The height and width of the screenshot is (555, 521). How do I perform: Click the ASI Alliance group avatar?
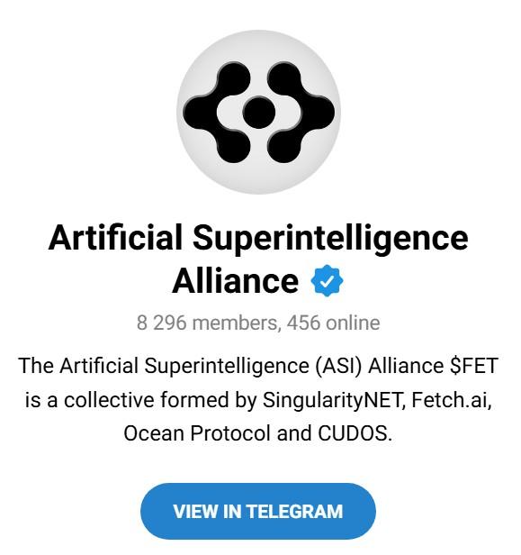tap(259, 113)
